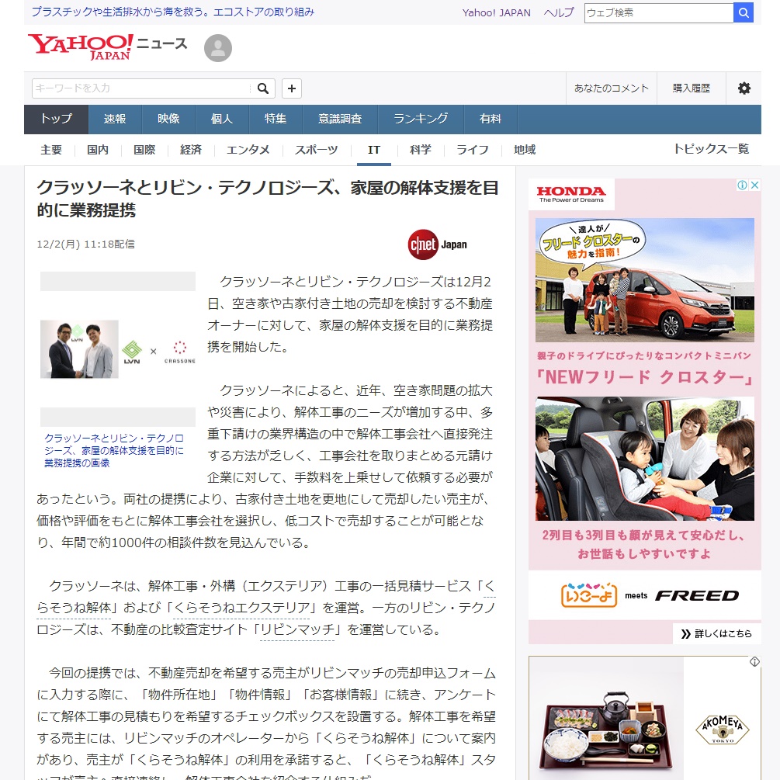Viewport: 780px width, 780px height.
Task: Click the Honda ad info icon
Action: 742,185
